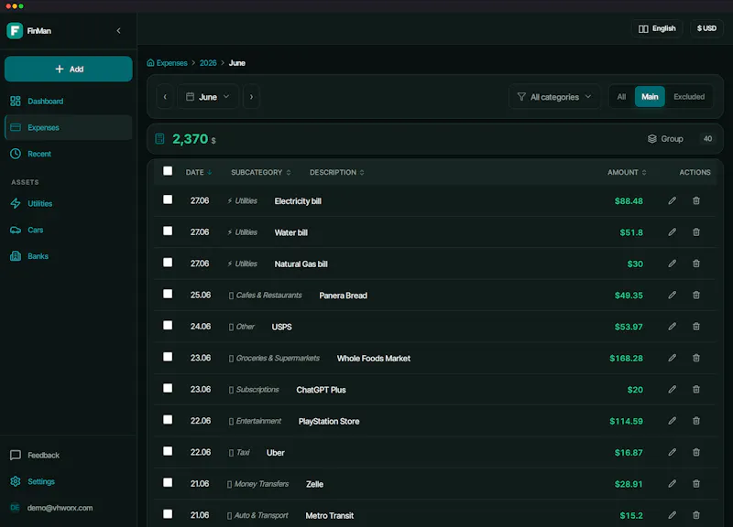Go to previous month arrow
The height and width of the screenshot is (527, 733).
coord(165,97)
